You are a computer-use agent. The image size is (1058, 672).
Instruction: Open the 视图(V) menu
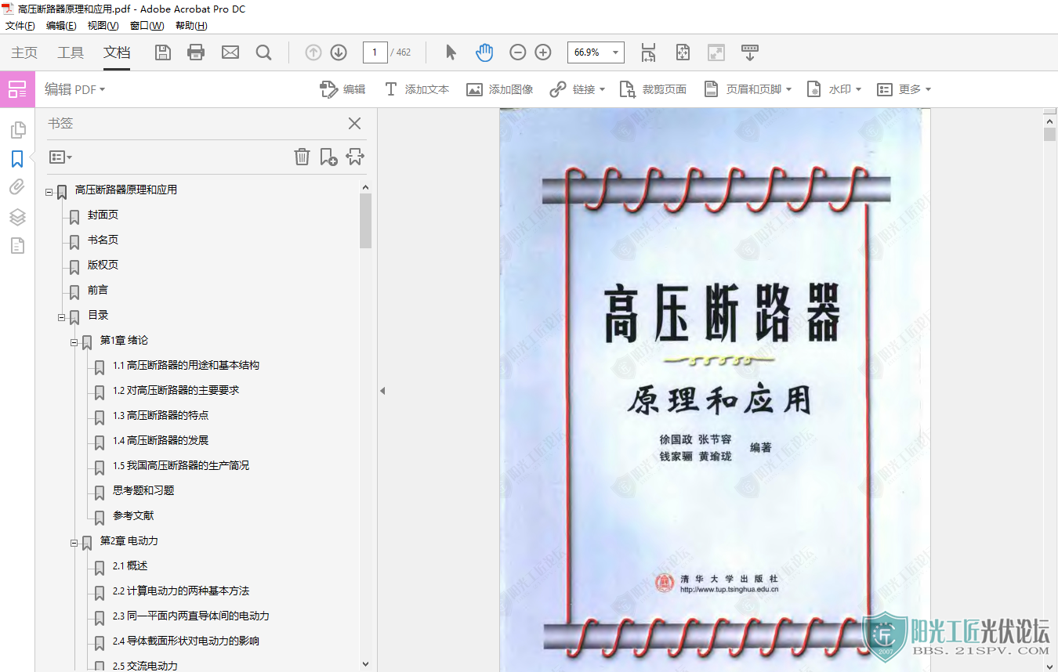coord(103,26)
